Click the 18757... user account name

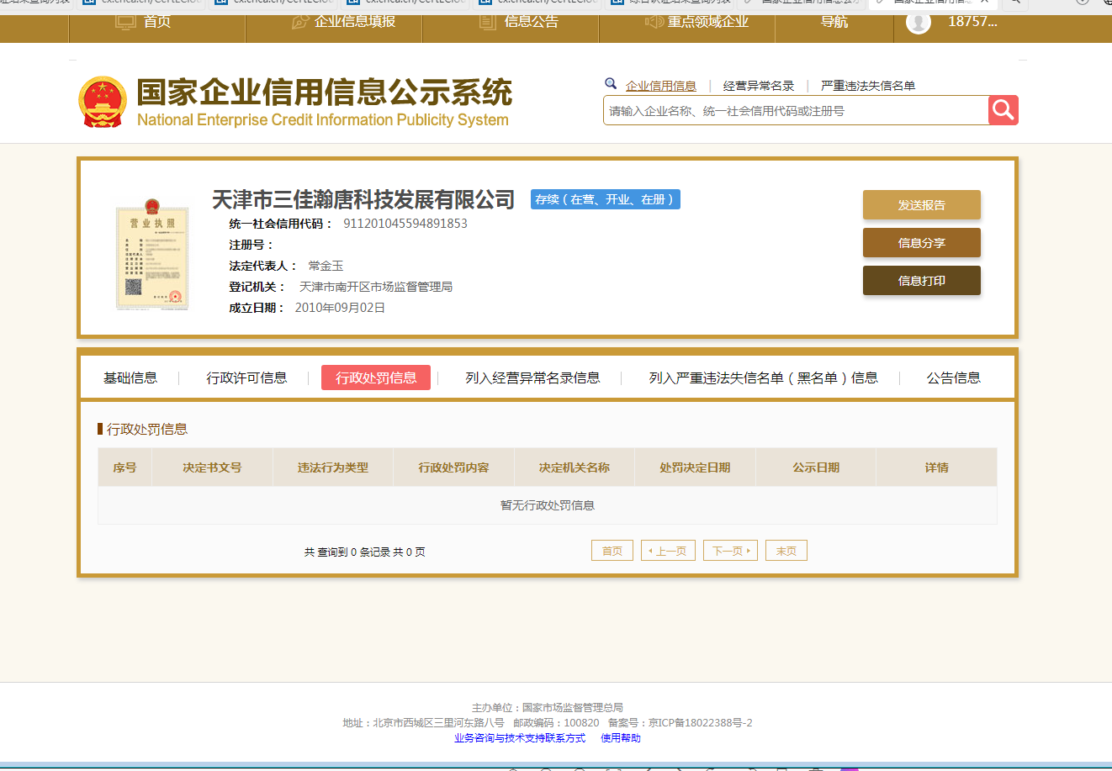972,22
